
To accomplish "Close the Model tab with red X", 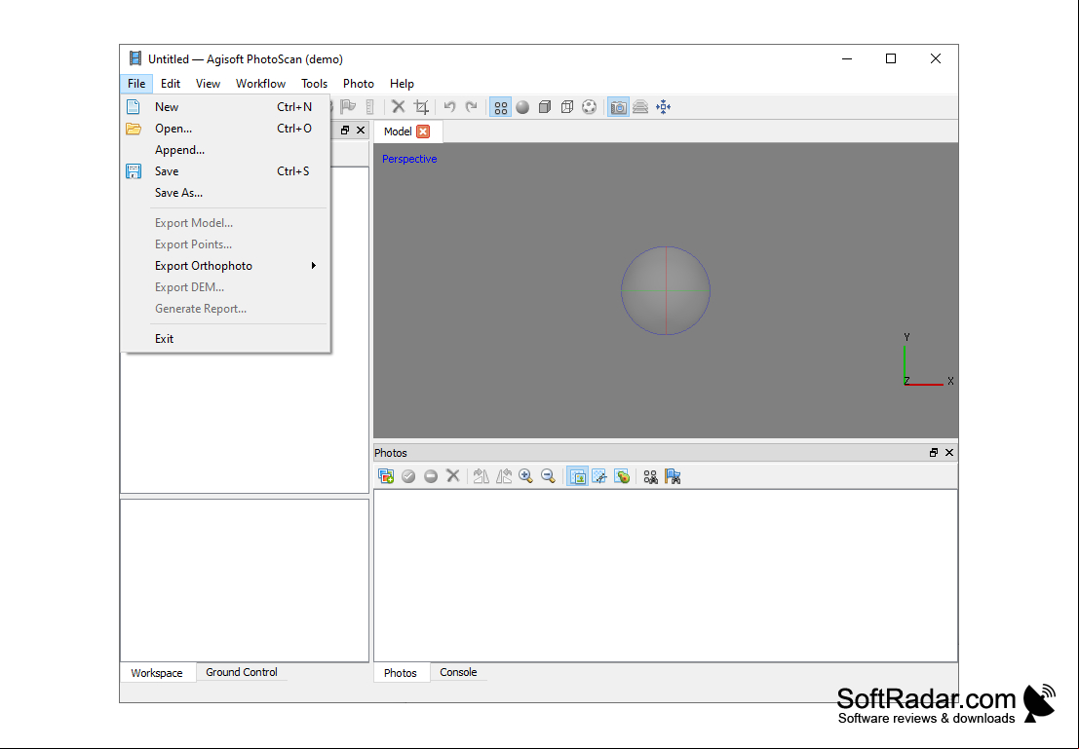I will pos(423,131).
